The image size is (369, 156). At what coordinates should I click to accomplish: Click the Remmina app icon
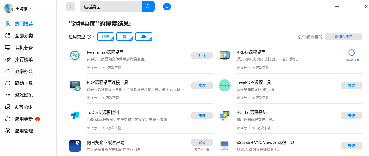(75, 55)
